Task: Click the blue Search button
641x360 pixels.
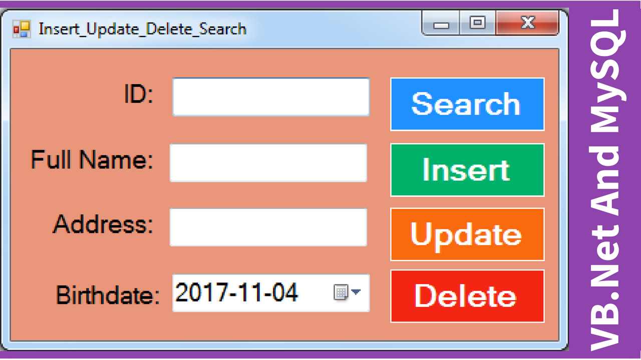Action: click(x=467, y=104)
